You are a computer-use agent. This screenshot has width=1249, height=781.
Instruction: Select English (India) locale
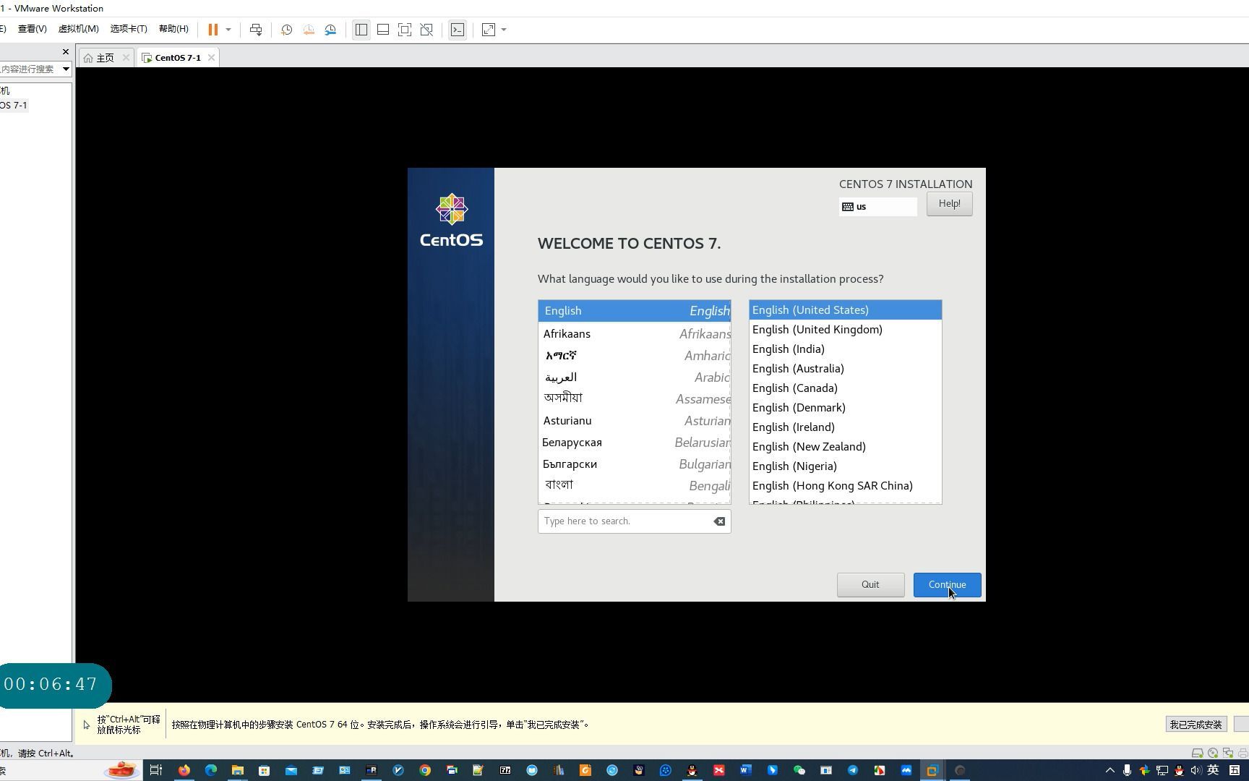(845, 349)
